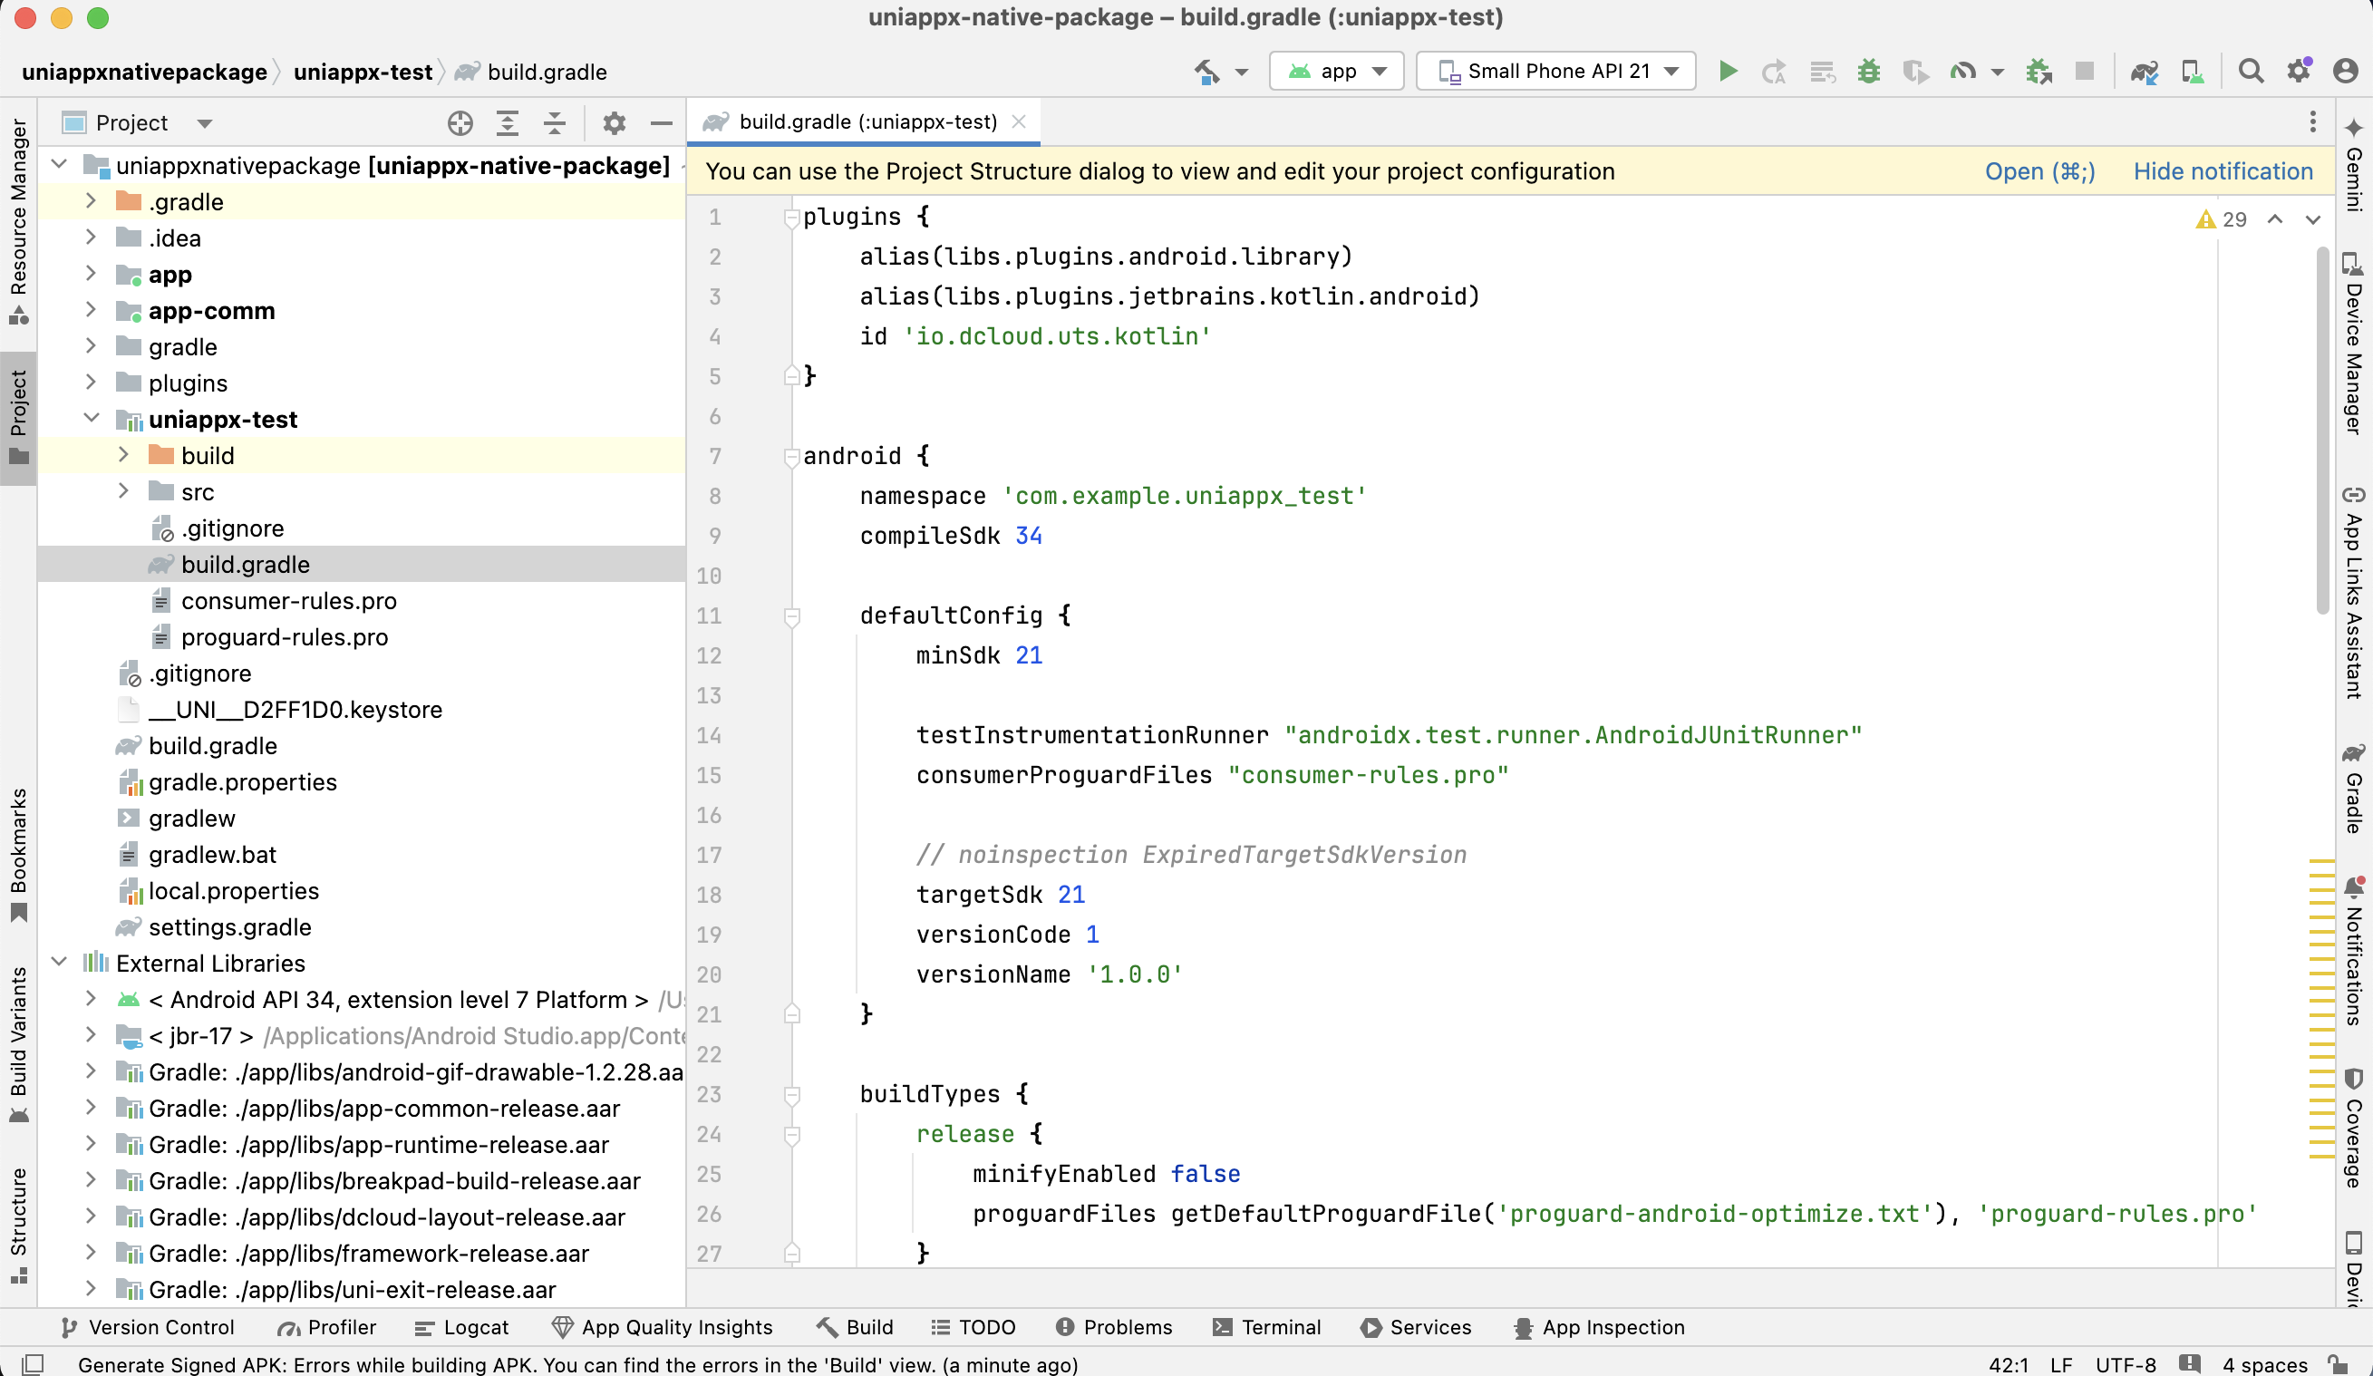The width and height of the screenshot is (2373, 1376).
Task: Click the Run with Coverage shield icon
Action: (x=1914, y=72)
